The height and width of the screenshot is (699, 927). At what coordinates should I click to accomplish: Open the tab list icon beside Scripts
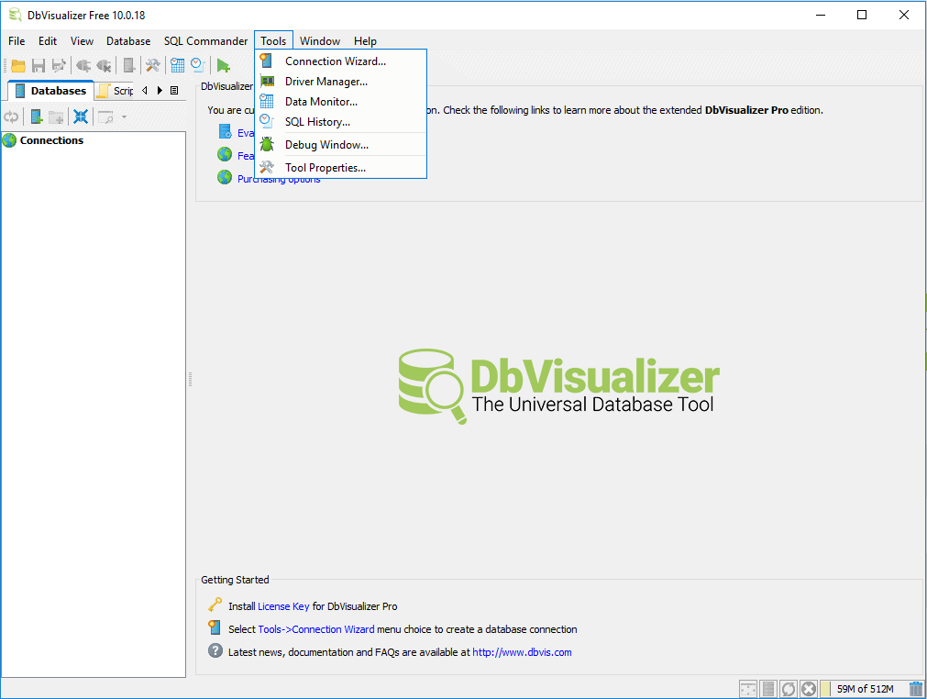pos(174,91)
